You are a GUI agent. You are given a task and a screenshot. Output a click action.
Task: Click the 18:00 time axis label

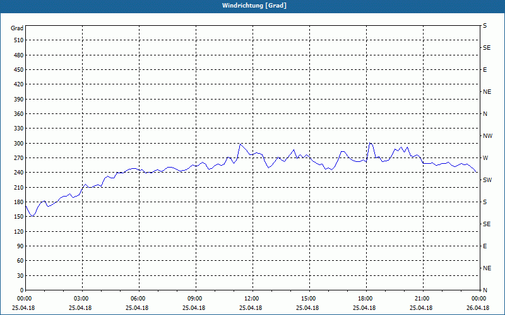(366, 298)
